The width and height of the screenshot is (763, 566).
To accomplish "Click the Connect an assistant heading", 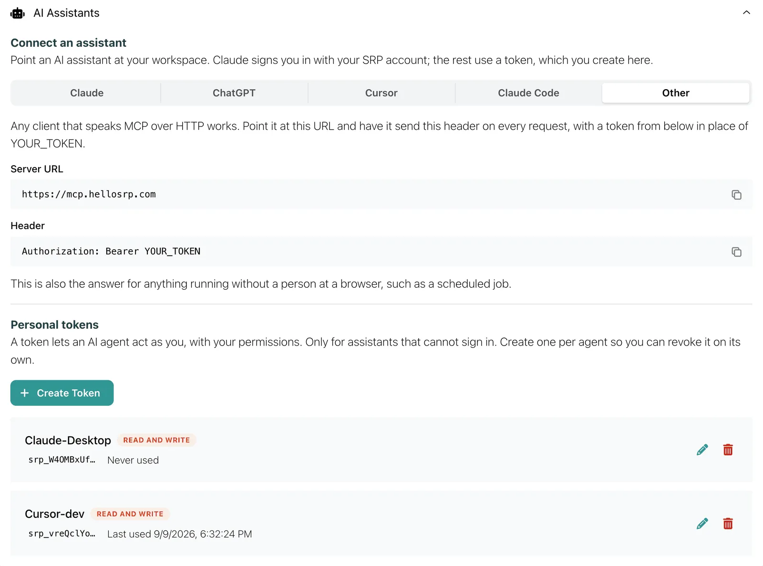I will (68, 43).
